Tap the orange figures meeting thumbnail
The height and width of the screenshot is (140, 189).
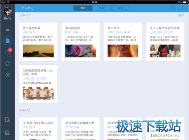pos(38,93)
